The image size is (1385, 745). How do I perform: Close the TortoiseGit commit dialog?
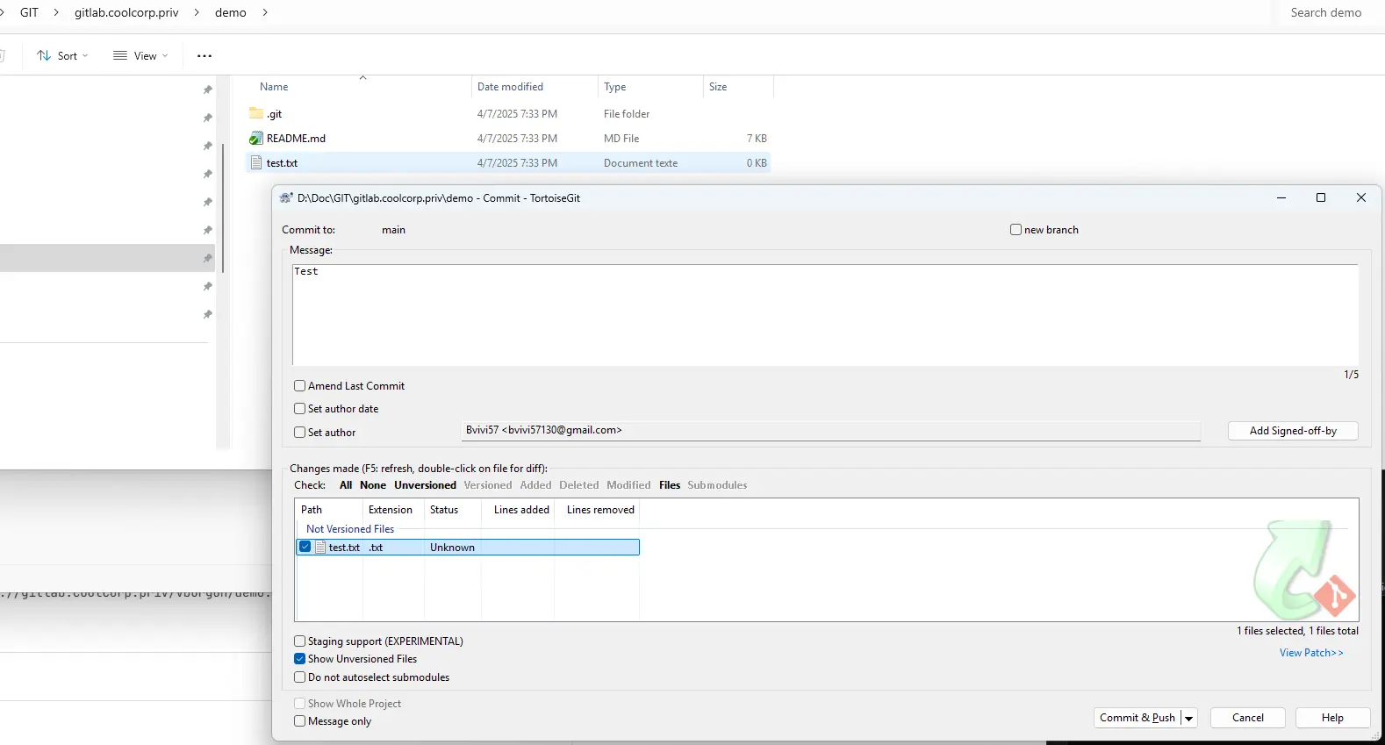1361,197
